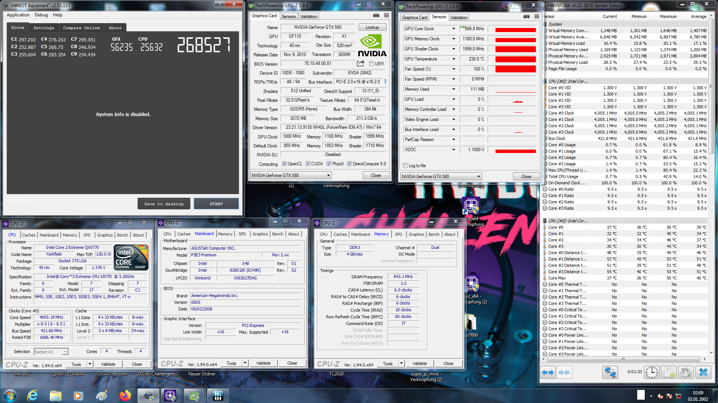Screen dimensions: 718x403
Task: Open Application menu in Aquamark
Action: click(18, 15)
